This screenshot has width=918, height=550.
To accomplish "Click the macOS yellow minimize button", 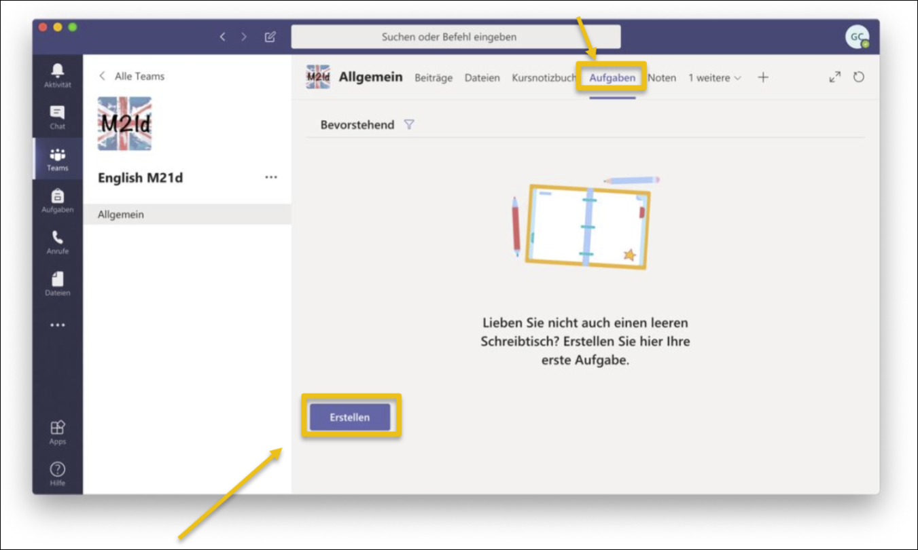I will click(x=57, y=26).
